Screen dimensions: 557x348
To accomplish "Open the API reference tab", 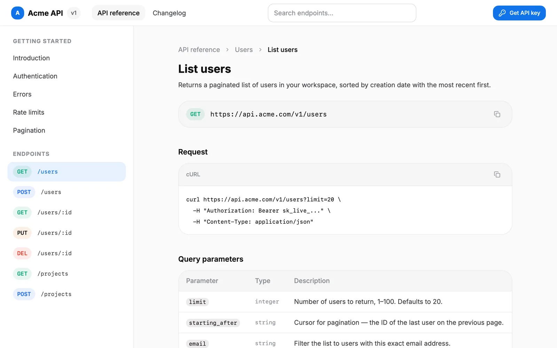I will point(118,13).
